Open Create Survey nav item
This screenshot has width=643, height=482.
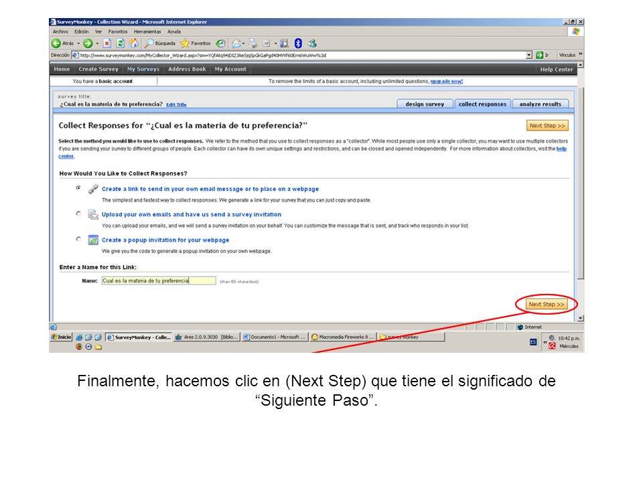(x=98, y=69)
